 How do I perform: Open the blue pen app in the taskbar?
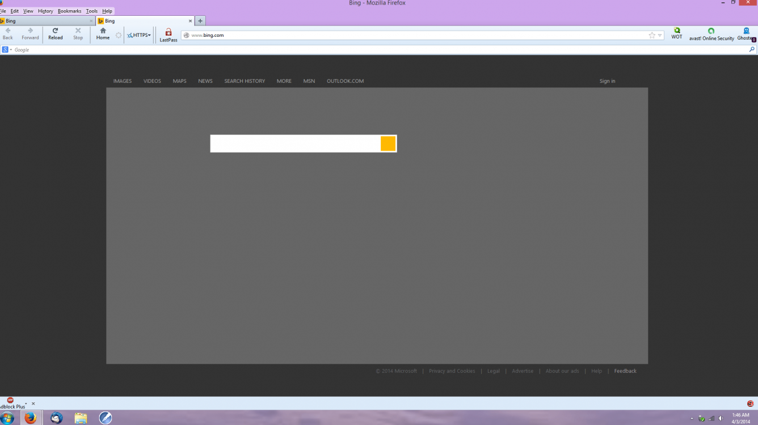click(x=106, y=418)
